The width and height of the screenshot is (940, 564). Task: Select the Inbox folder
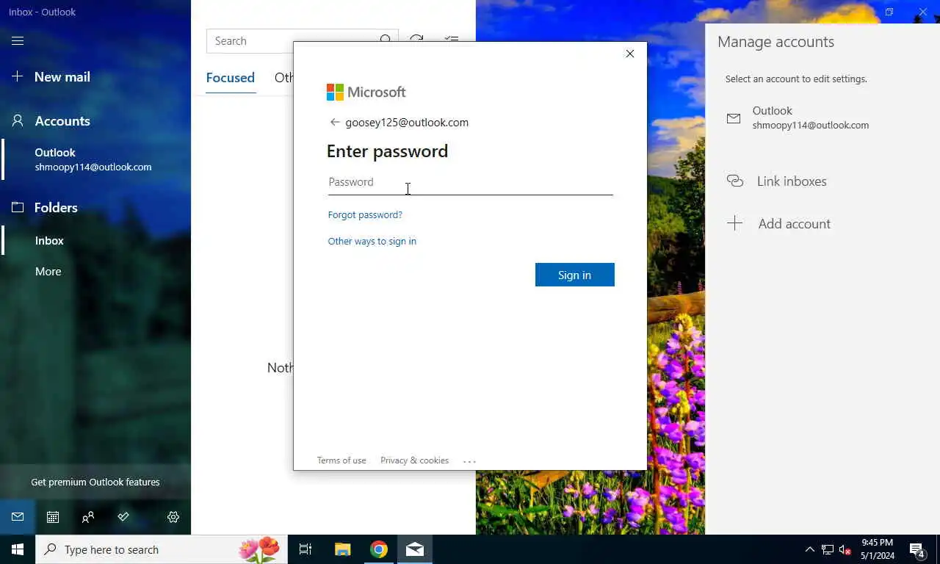[x=49, y=241]
